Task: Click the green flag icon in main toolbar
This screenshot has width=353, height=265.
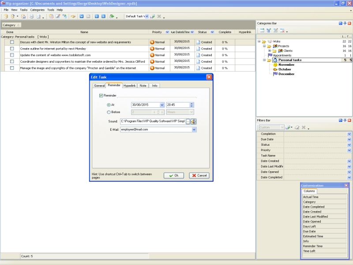Action: coord(112,16)
